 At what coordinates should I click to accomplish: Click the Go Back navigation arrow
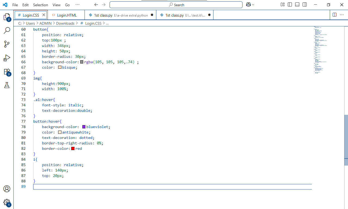[96, 5]
